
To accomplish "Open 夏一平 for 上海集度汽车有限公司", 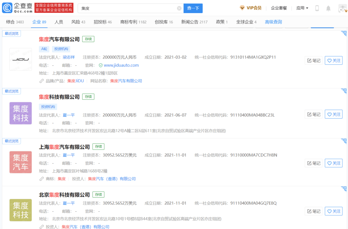I will (69, 155).
